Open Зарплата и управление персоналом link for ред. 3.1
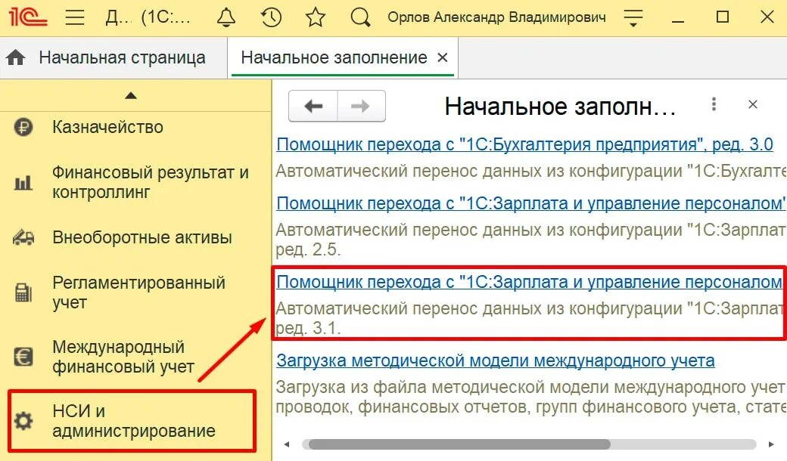This screenshot has width=787, height=461. tap(529, 282)
